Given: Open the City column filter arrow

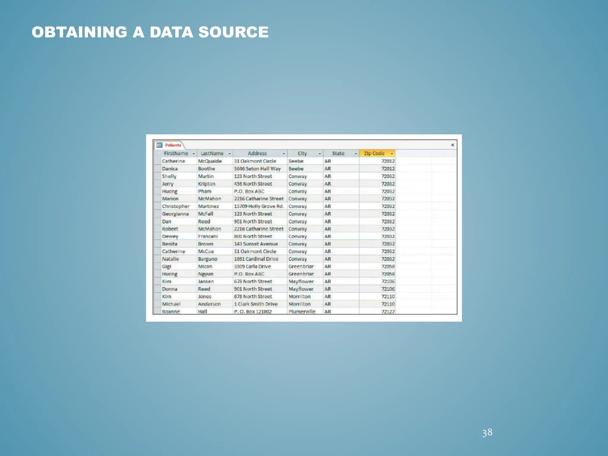Looking at the screenshot, I should 320,153.
